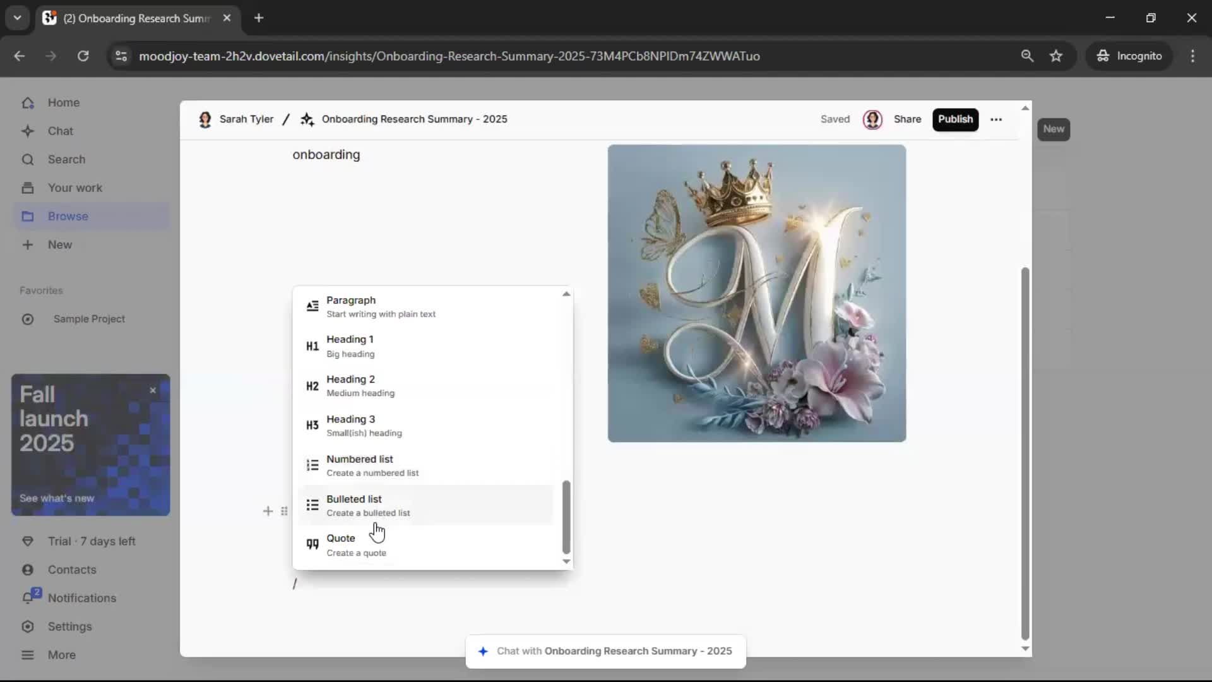
Task: Click the three-dot more options icon
Action: pos(996,119)
